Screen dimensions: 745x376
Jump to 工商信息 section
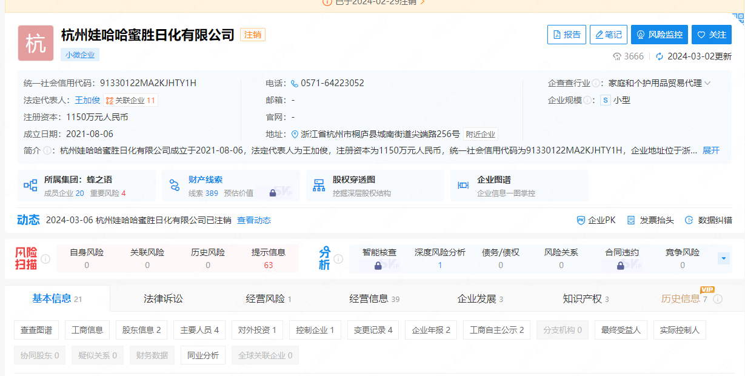87,330
